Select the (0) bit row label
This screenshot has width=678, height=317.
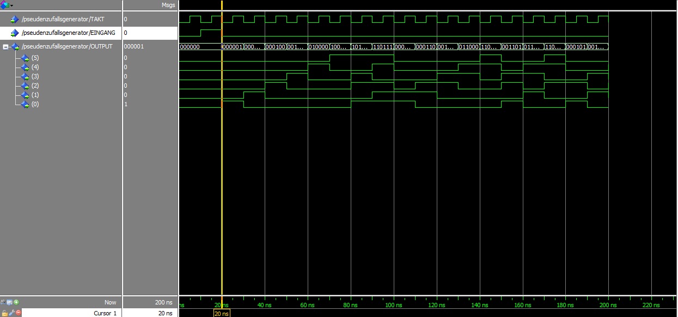35,104
